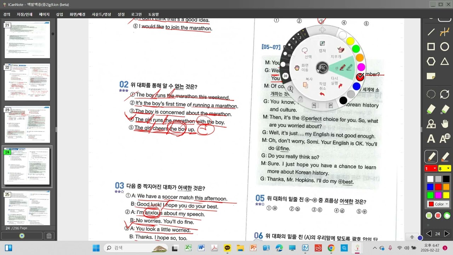Image resolution: width=453 pixels, height=255 pixels.
Task: Click the green pause recording button
Action: [x=429, y=215]
